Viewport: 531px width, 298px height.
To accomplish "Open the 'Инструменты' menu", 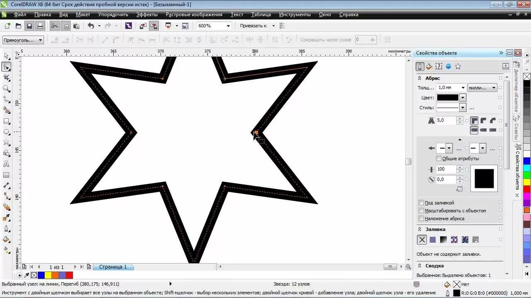I will pyautogui.click(x=295, y=14).
